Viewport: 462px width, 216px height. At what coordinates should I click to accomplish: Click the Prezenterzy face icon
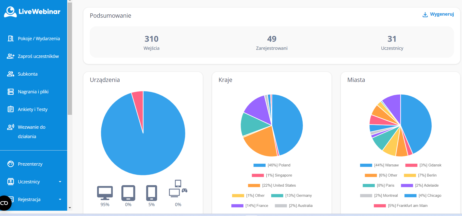click(11, 164)
